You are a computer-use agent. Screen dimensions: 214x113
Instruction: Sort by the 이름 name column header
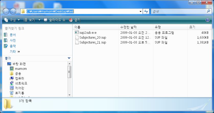coord(96,27)
